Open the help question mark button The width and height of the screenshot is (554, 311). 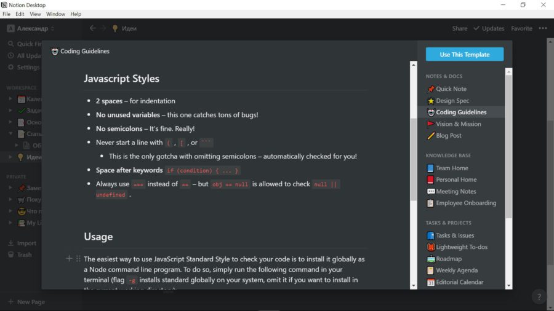[539, 296]
